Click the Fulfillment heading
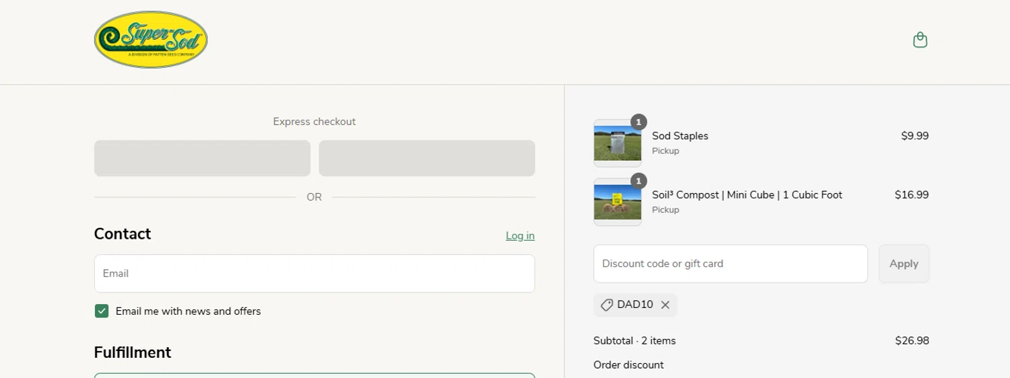The image size is (1010, 378). click(x=133, y=352)
